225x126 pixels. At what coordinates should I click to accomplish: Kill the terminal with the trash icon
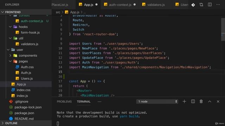pyautogui.click(x=201, y=101)
